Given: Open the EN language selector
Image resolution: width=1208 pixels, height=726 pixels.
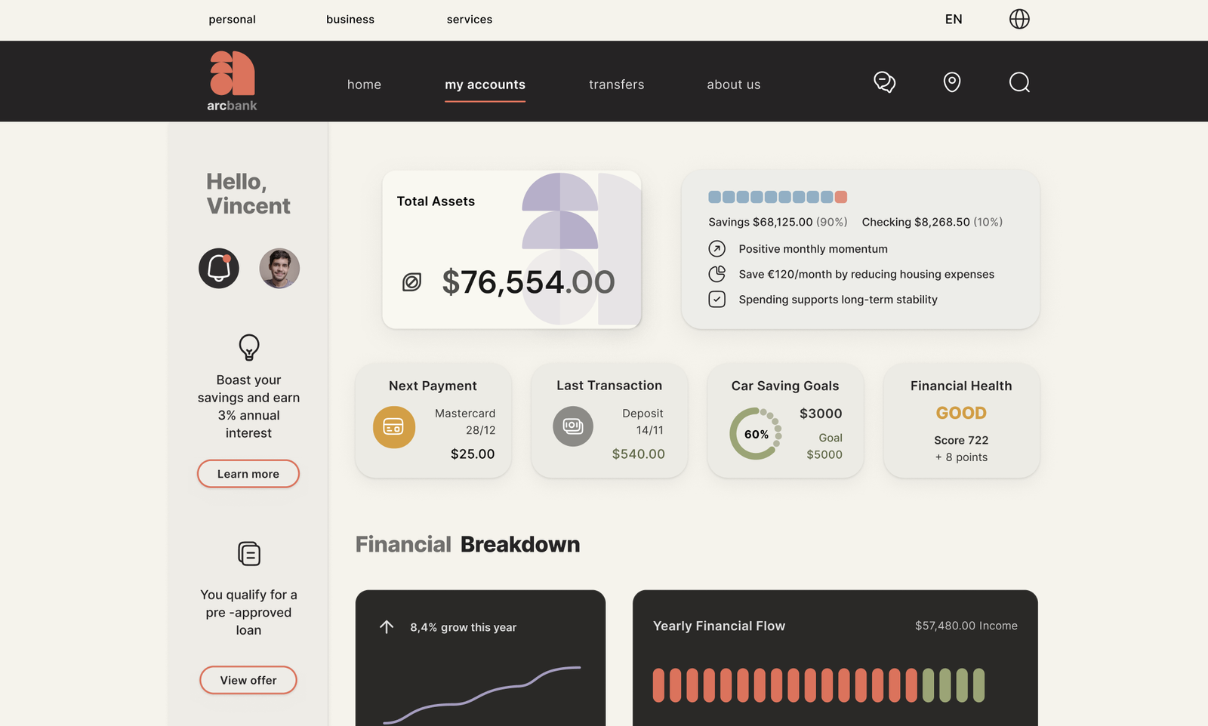Looking at the screenshot, I should click(x=954, y=20).
